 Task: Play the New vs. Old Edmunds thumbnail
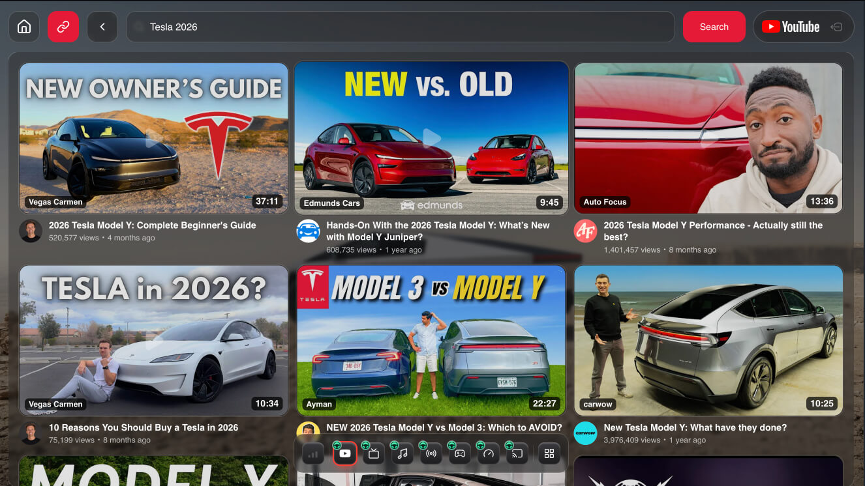click(431, 138)
